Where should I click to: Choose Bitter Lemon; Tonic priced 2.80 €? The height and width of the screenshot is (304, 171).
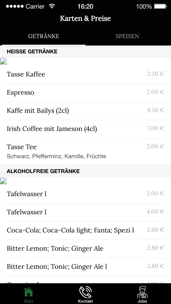[x=85, y=249]
